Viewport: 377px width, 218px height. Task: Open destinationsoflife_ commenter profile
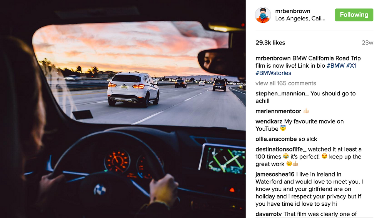click(281, 149)
